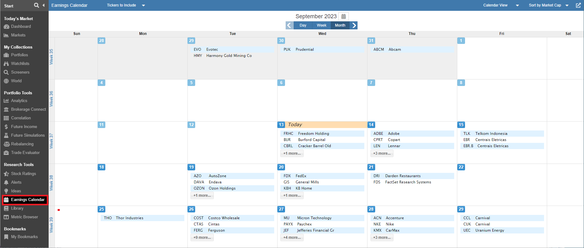Expand +1 more on September 20
The width and height of the screenshot is (584, 248).
pos(292,195)
